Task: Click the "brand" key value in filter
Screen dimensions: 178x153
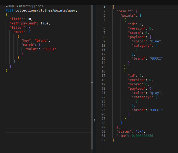Action: 42,41
